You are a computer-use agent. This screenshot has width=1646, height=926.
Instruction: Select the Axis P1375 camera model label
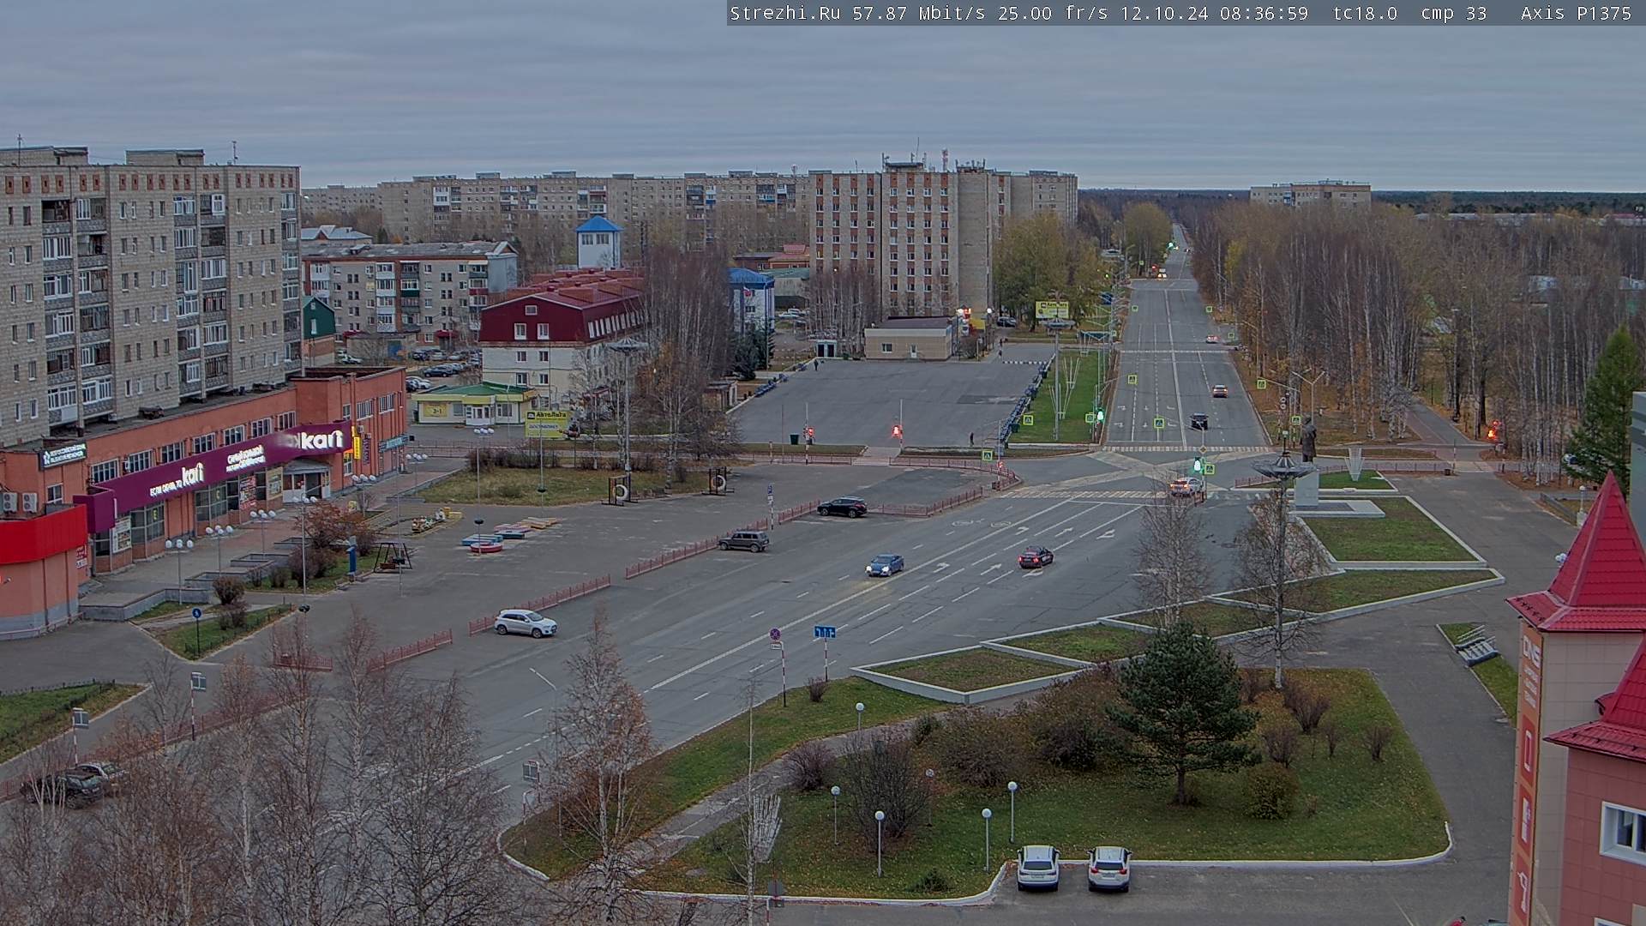1576,14
